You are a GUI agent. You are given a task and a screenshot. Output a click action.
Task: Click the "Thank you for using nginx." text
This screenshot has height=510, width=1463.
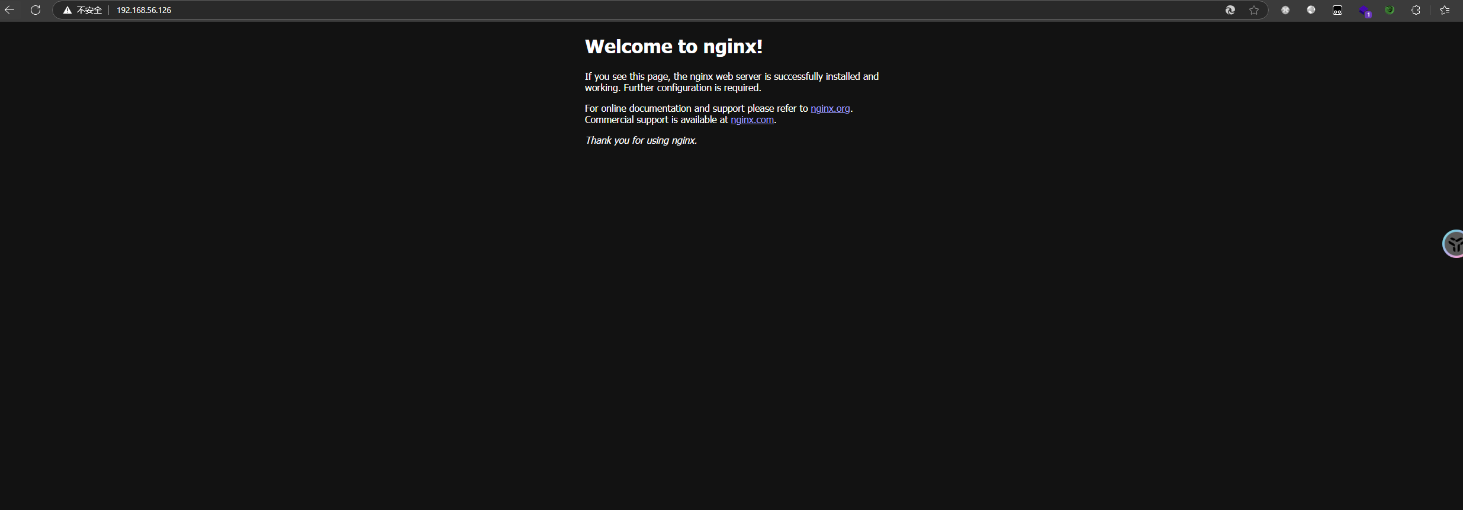click(x=641, y=140)
